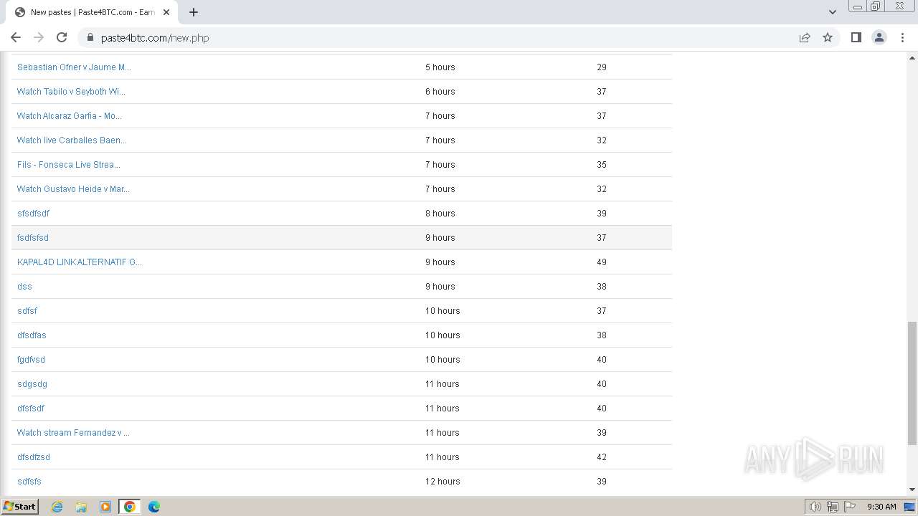
Task: Open 'KAPAL4D LINK ALTERNATIF G...' paste
Action: click(x=80, y=262)
